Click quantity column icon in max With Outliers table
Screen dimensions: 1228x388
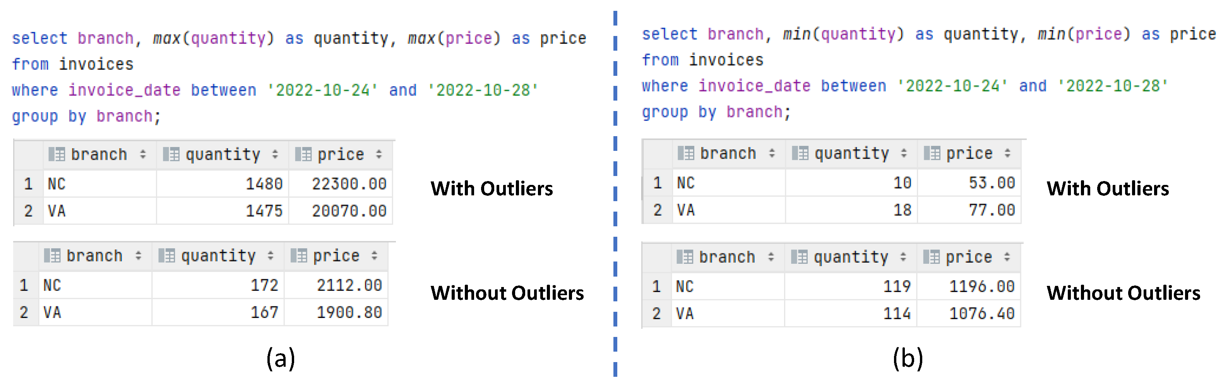pos(171,154)
